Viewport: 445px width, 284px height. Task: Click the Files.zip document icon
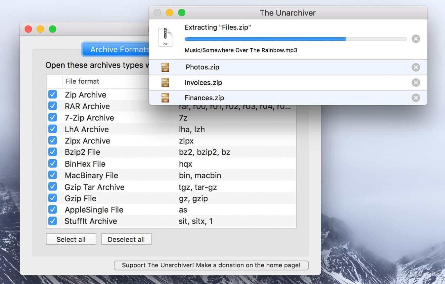[x=165, y=37]
